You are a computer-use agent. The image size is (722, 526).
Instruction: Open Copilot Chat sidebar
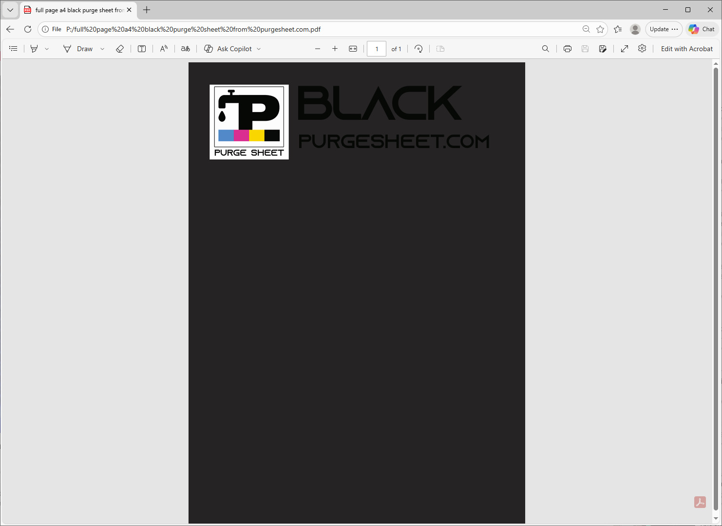tap(702, 29)
